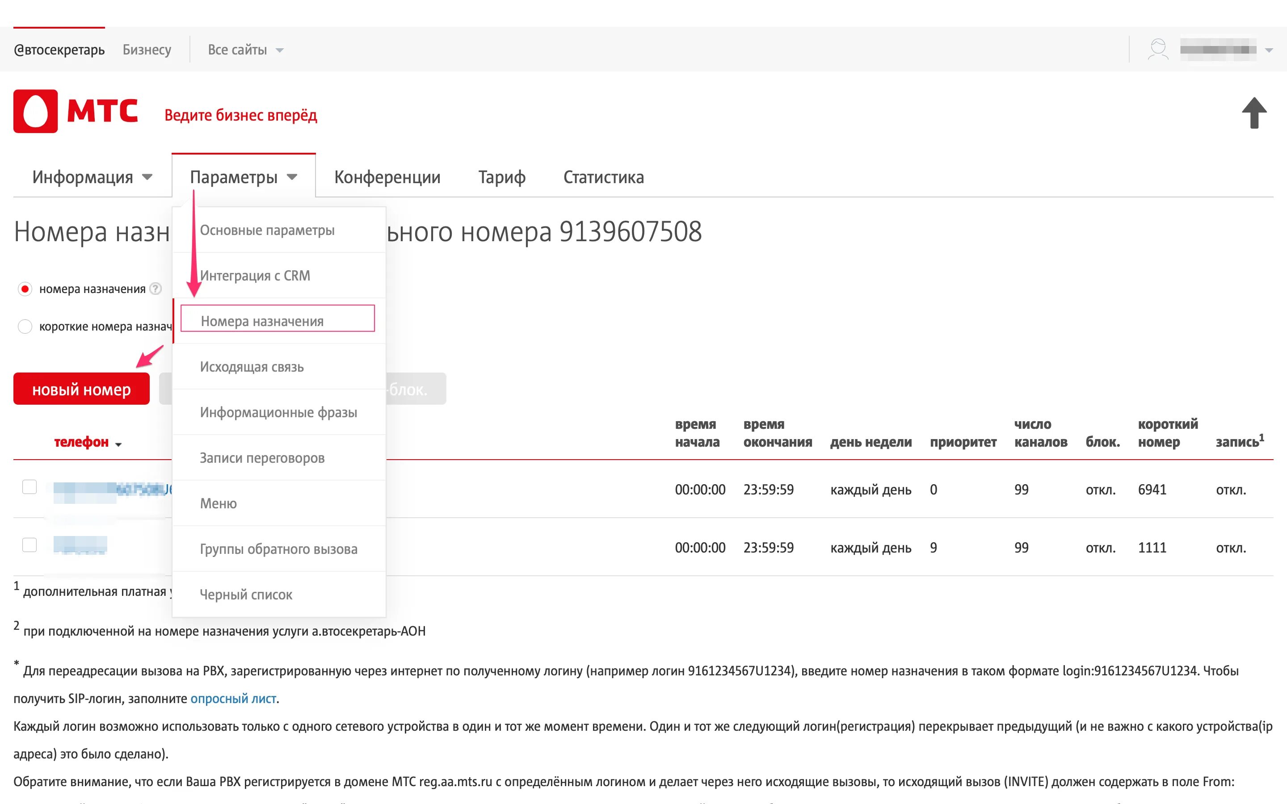1287x804 pixels.
Task: Open the Статистика tab
Action: (604, 177)
